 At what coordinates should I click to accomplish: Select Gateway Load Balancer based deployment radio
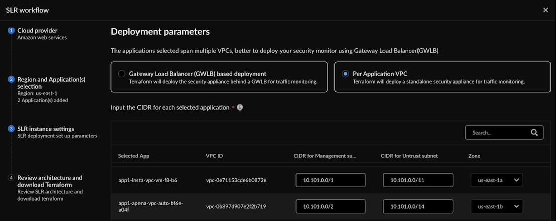[121, 74]
